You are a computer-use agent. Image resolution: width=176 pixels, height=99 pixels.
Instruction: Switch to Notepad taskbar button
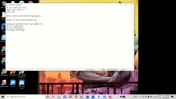point(99,97)
